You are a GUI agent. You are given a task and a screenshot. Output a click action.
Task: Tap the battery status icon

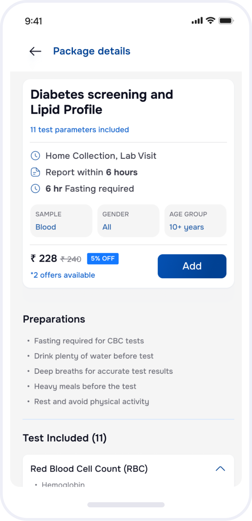click(226, 21)
